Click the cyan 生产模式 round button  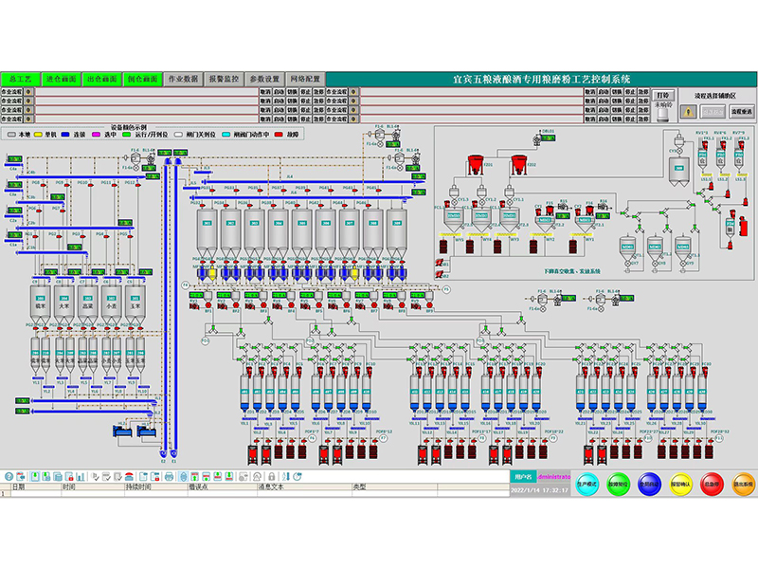[587, 484]
